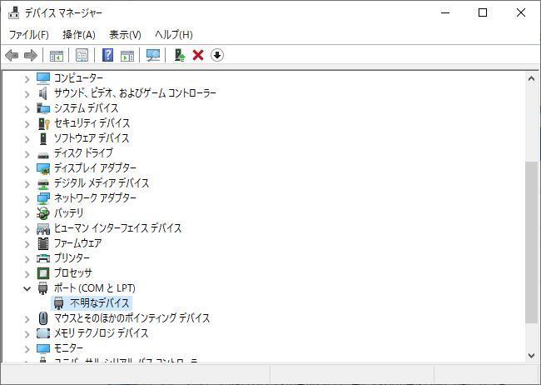
Task: Expand the モニター node
Action: (27, 348)
